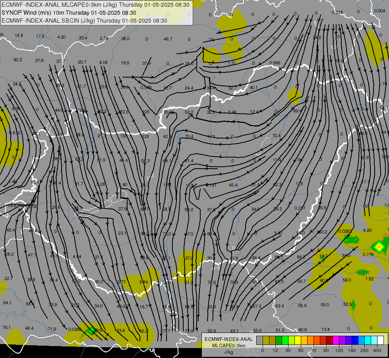The width and height of the screenshot is (389, 358).
Task: Choose the white swatch at the legend end
Action: (380, 340)
